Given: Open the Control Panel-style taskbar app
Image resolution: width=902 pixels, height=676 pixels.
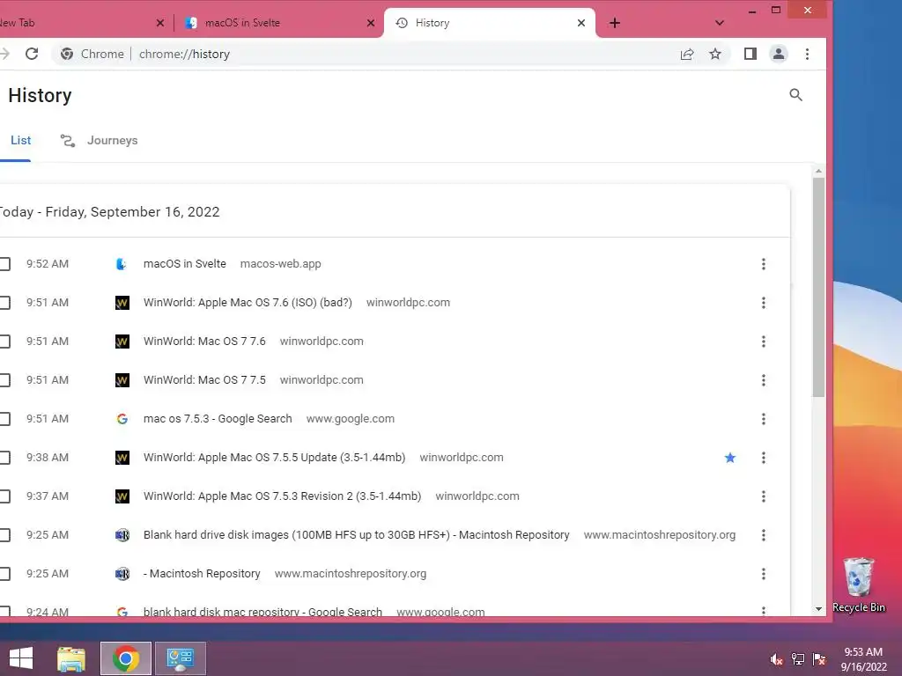Looking at the screenshot, I should (x=181, y=658).
